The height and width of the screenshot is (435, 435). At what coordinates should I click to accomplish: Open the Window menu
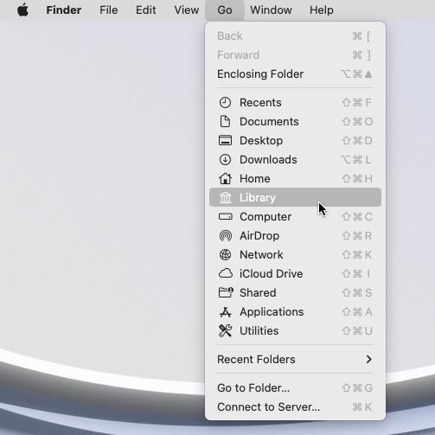coord(271,10)
